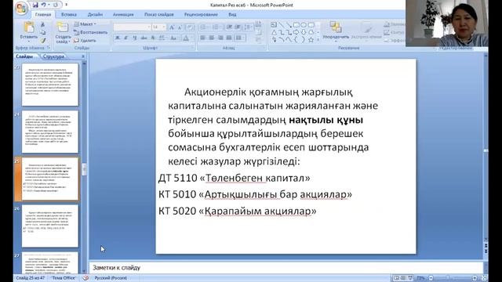The width and height of the screenshot is (502, 282).
Task: Click the Numbering list icon
Action: click(x=216, y=27)
